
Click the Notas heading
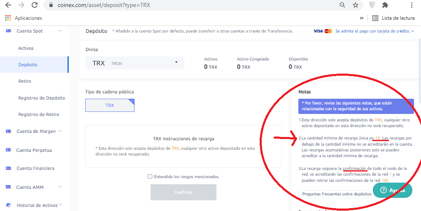point(305,92)
